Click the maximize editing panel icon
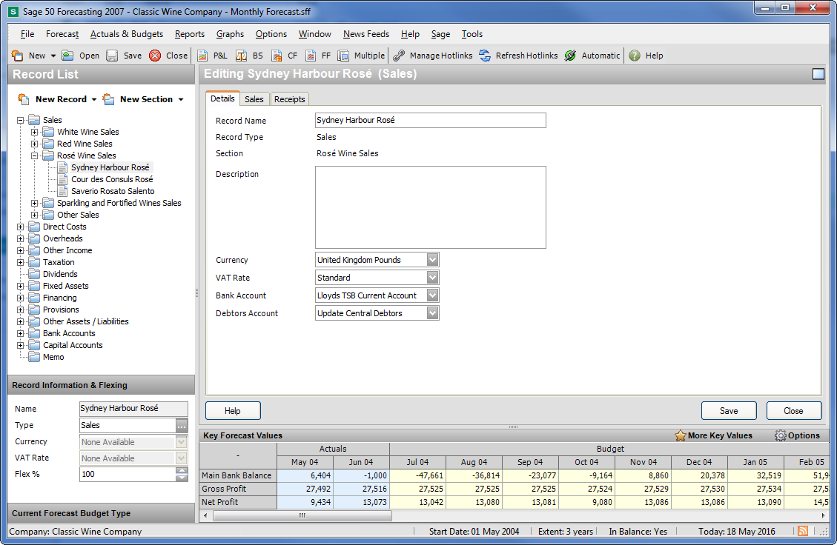The width and height of the screenshot is (837, 545). [x=818, y=74]
